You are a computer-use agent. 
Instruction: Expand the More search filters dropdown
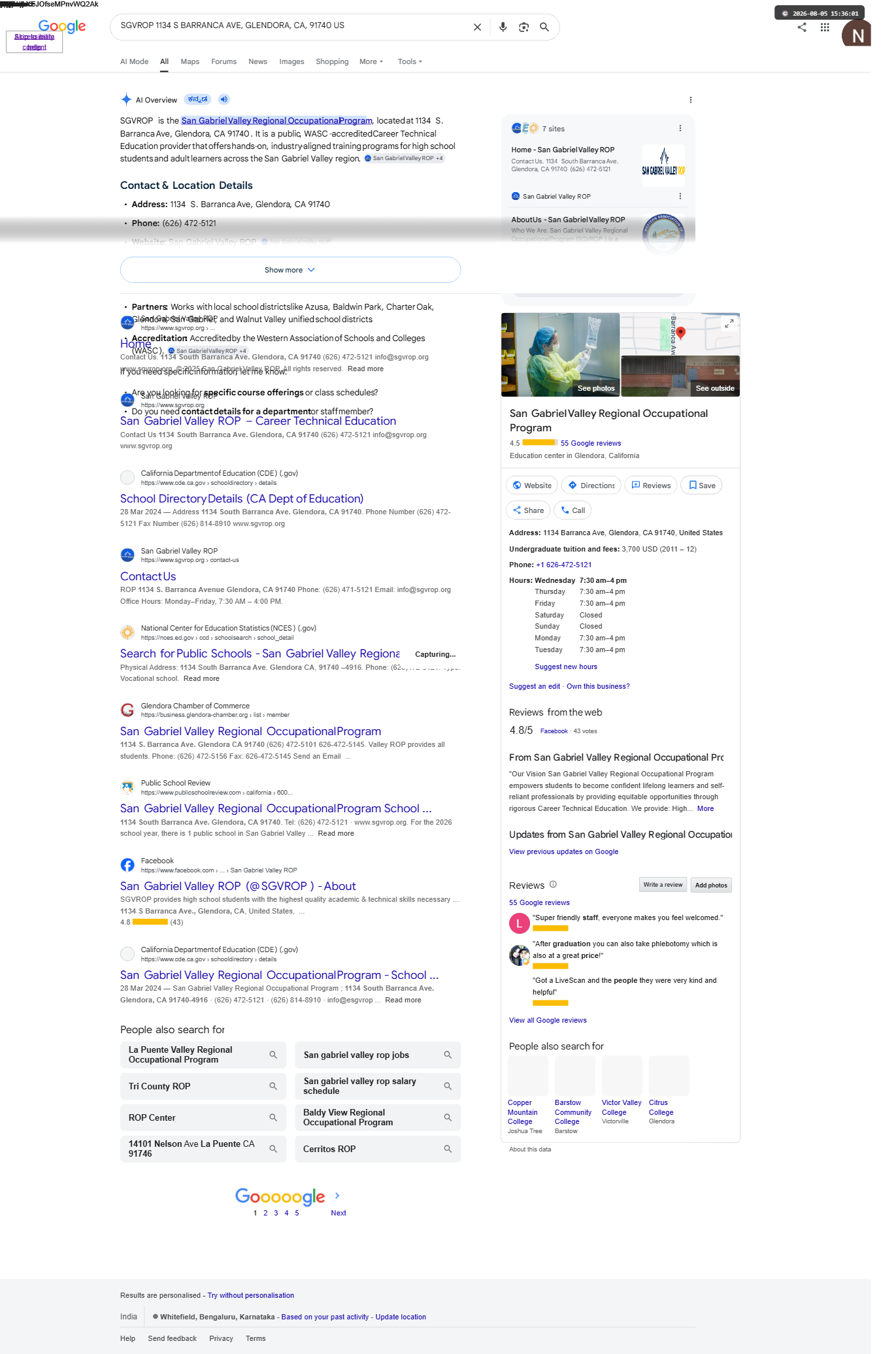[x=371, y=61]
